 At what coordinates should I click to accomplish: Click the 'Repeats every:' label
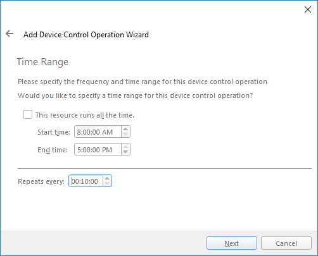pyautogui.click(x=41, y=181)
